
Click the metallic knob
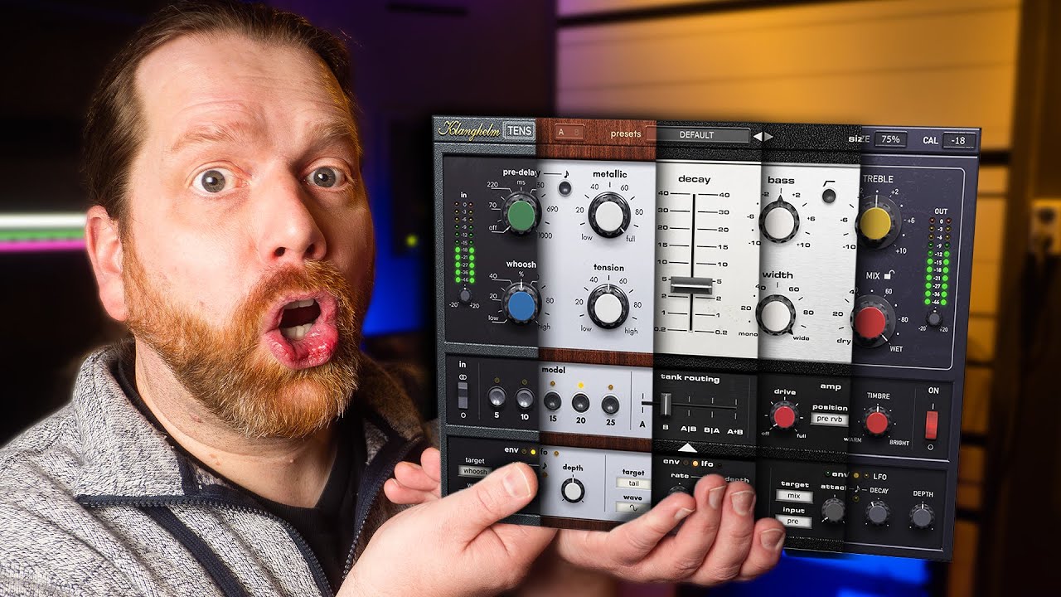(608, 216)
